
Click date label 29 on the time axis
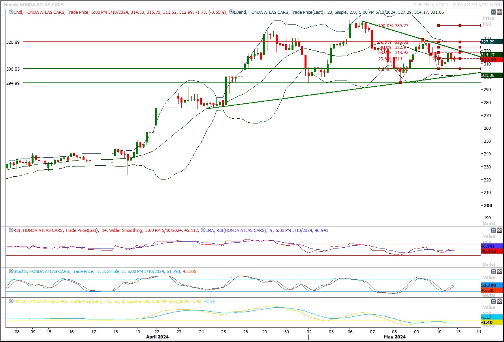(x=265, y=331)
